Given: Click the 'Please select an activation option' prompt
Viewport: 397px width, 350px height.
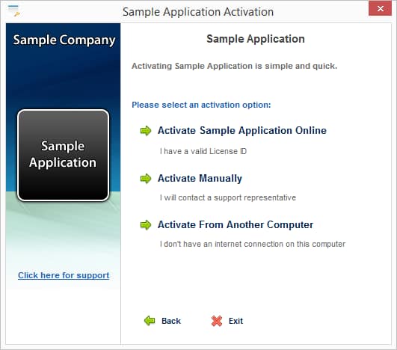Looking at the screenshot, I should tap(201, 105).
